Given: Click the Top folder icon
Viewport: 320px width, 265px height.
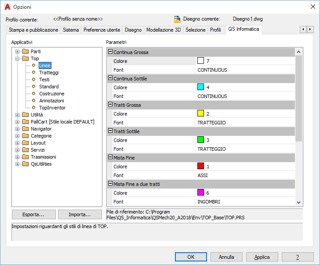Looking at the screenshot, I should click(x=25, y=58).
